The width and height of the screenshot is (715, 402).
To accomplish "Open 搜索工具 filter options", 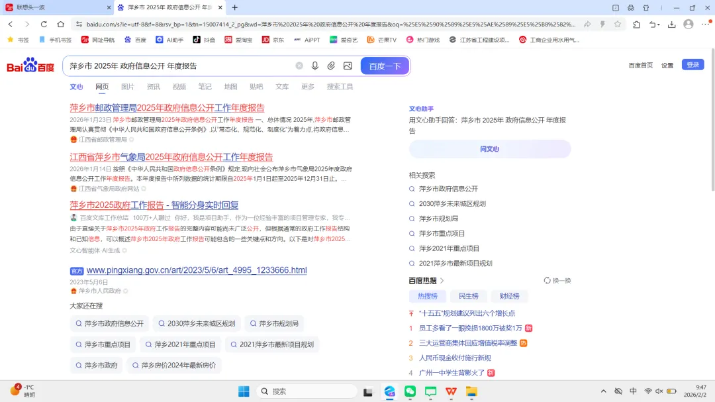I will (340, 87).
